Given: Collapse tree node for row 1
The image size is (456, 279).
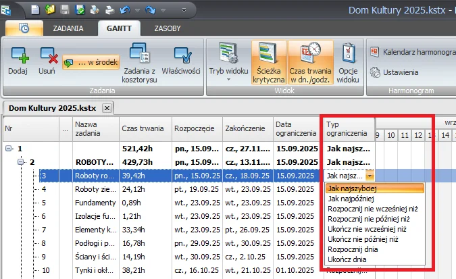Looking at the screenshot, I should click(9, 149).
